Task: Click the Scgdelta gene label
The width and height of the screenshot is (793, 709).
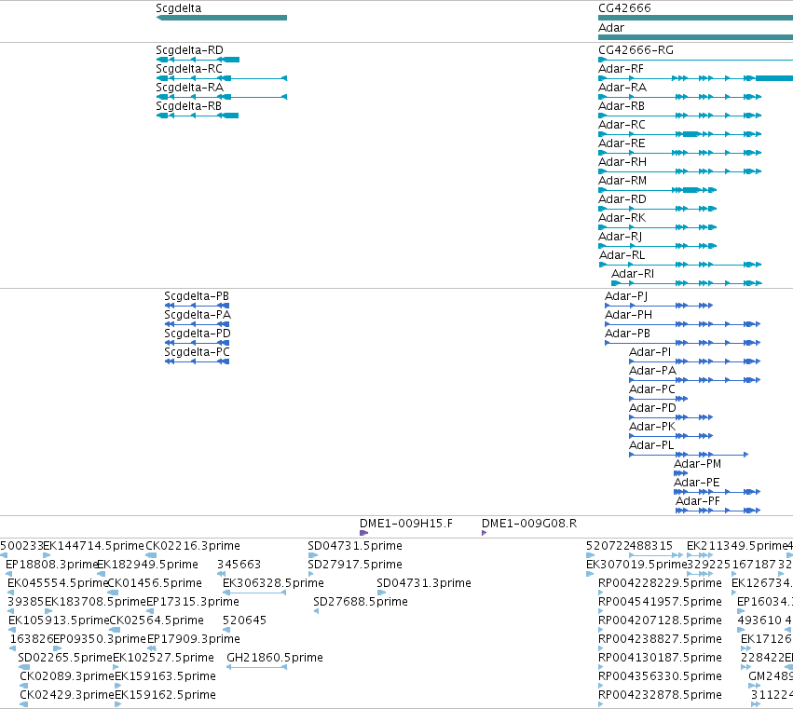Action: pyautogui.click(x=179, y=8)
